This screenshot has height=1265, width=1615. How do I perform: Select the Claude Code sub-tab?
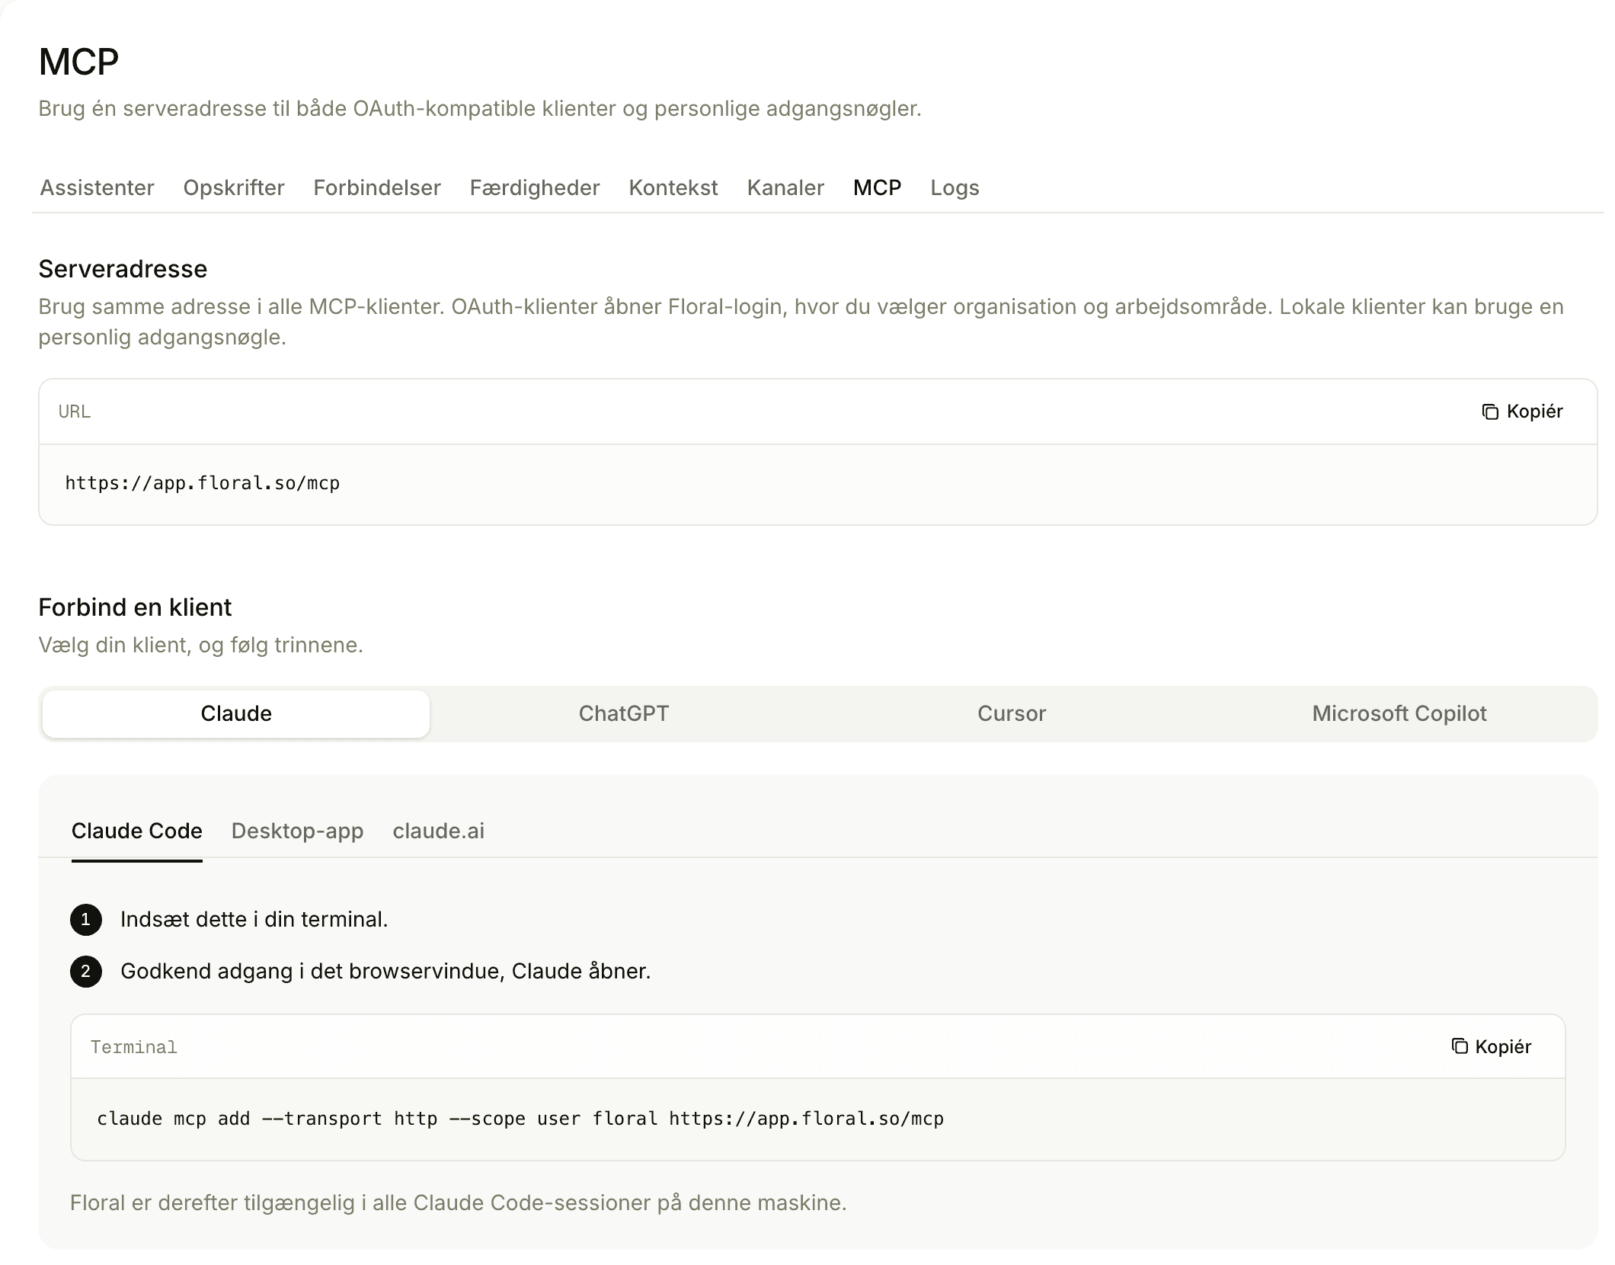coord(137,831)
